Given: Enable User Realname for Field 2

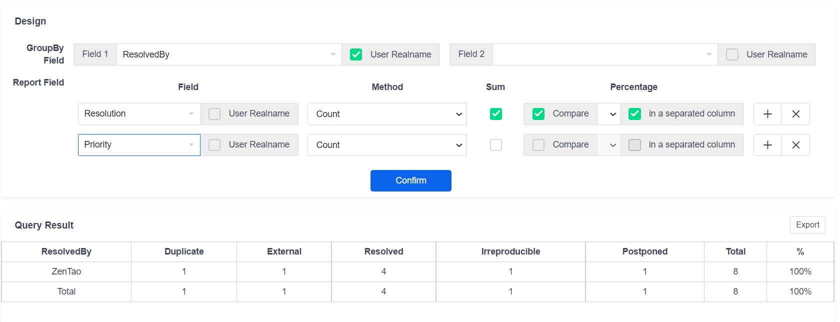Looking at the screenshot, I should pyautogui.click(x=732, y=54).
